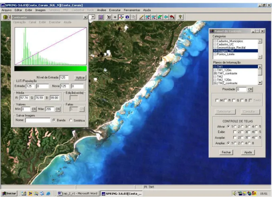Click the database icon in the toolbar

point(5,17)
